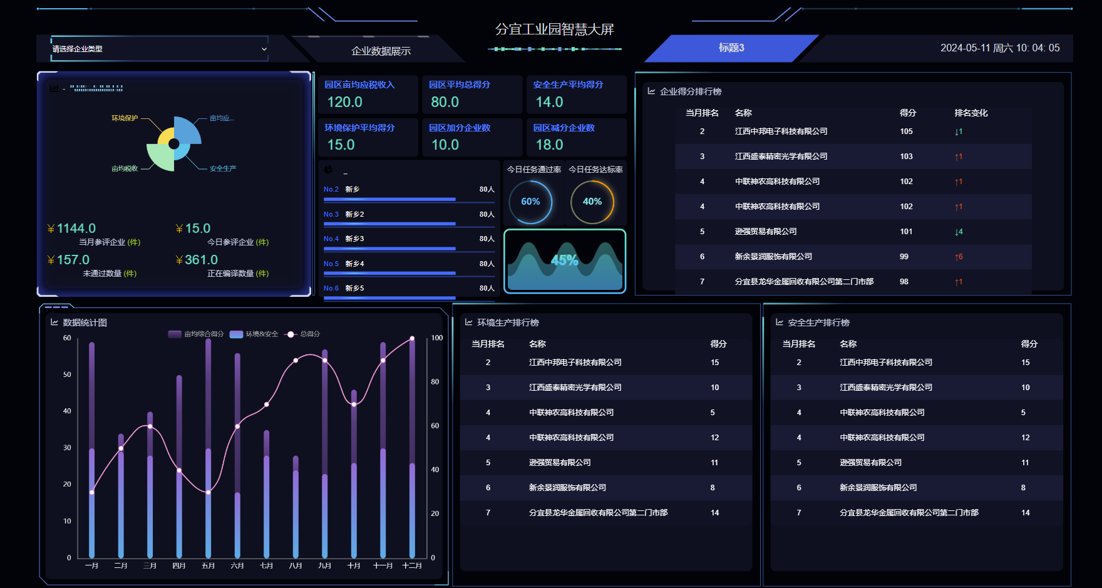The image size is (1102, 588).
Task: Click the red up-arrow in rank 6 row
Action: pos(958,257)
